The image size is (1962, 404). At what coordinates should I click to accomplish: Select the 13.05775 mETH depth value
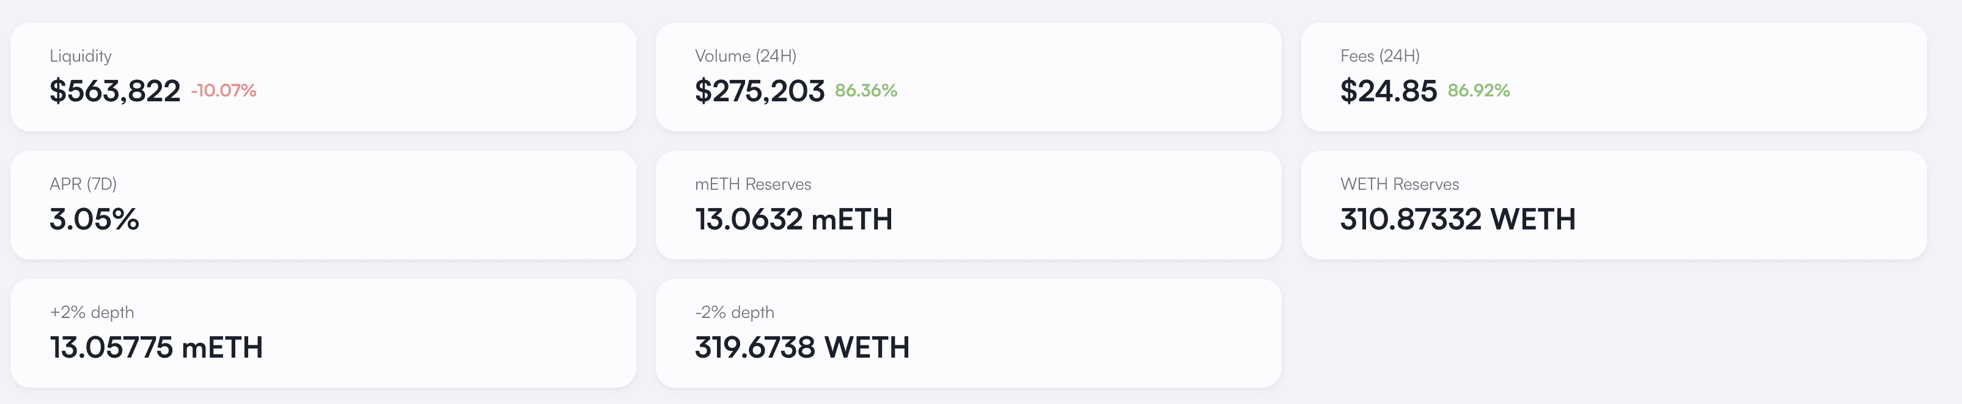coord(156,348)
